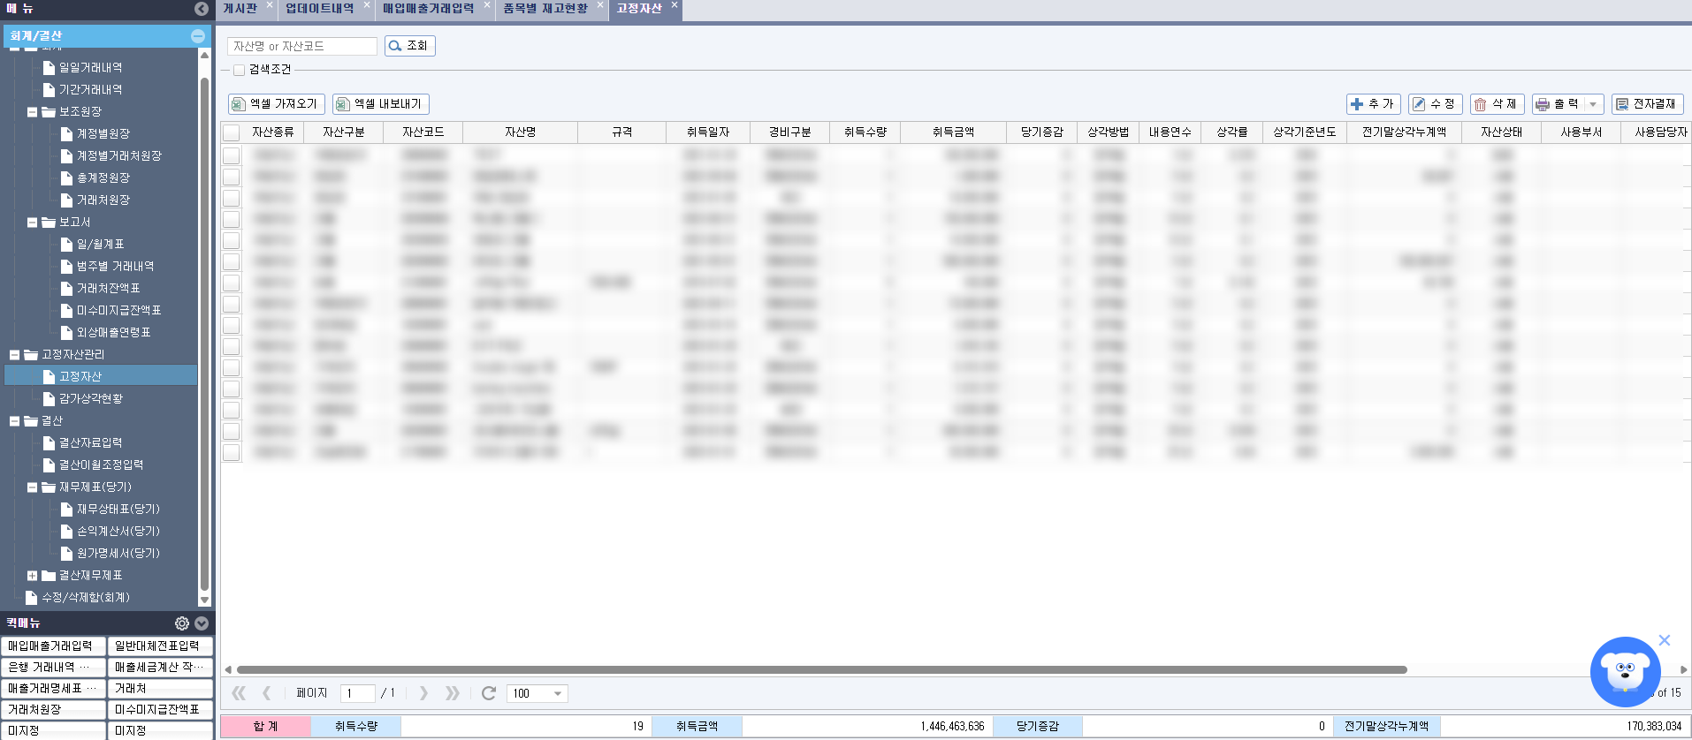Close the 고정자산 tab
Viewport: 1692px width, 740px height.
pyautogui.click(x=675, y=5)
